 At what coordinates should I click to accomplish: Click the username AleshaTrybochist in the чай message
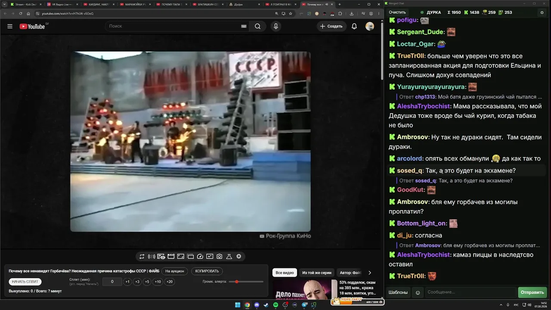coord(424,106)
